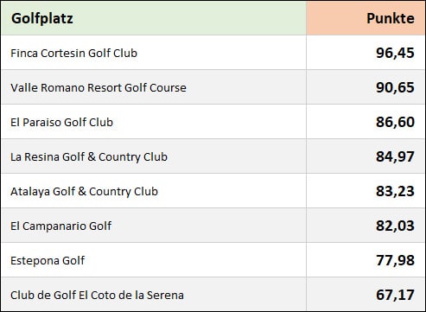The height and width of the screenshot is (312, 426).
Task: Click the score 82,03
Action: pyautogui.click(x=395, y=226)
